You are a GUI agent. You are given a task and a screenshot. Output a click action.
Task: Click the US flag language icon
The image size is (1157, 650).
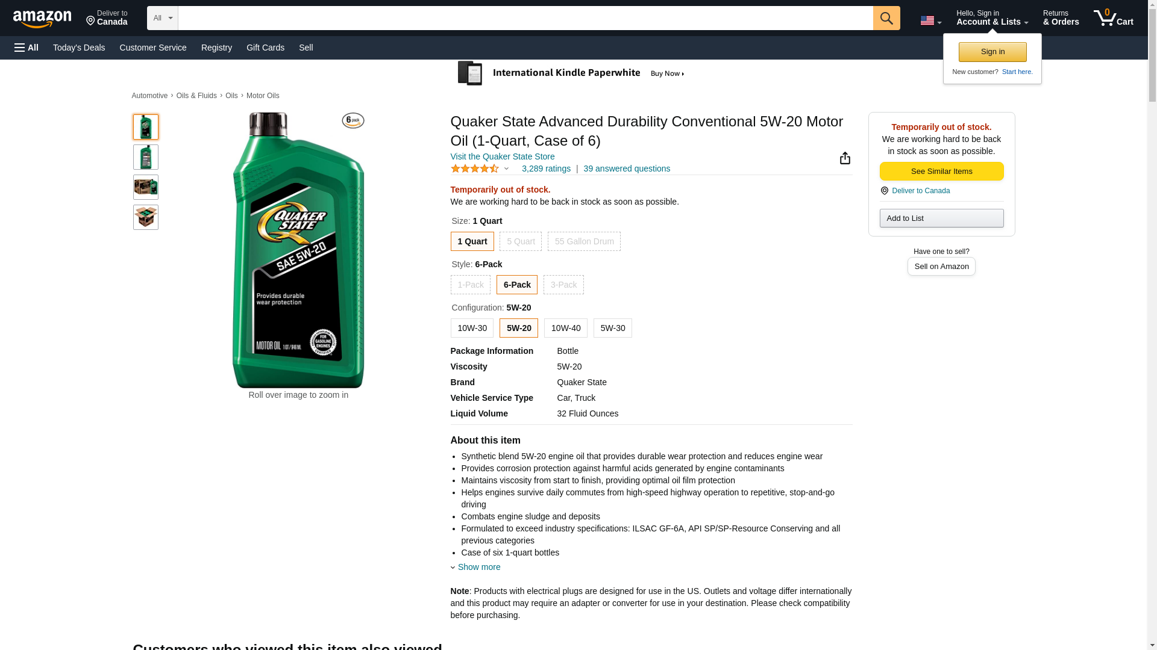930,20
